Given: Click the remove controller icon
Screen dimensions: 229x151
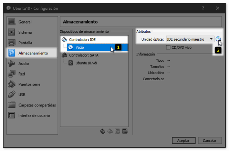Looking at the screenshot, I should coord(110,131).
